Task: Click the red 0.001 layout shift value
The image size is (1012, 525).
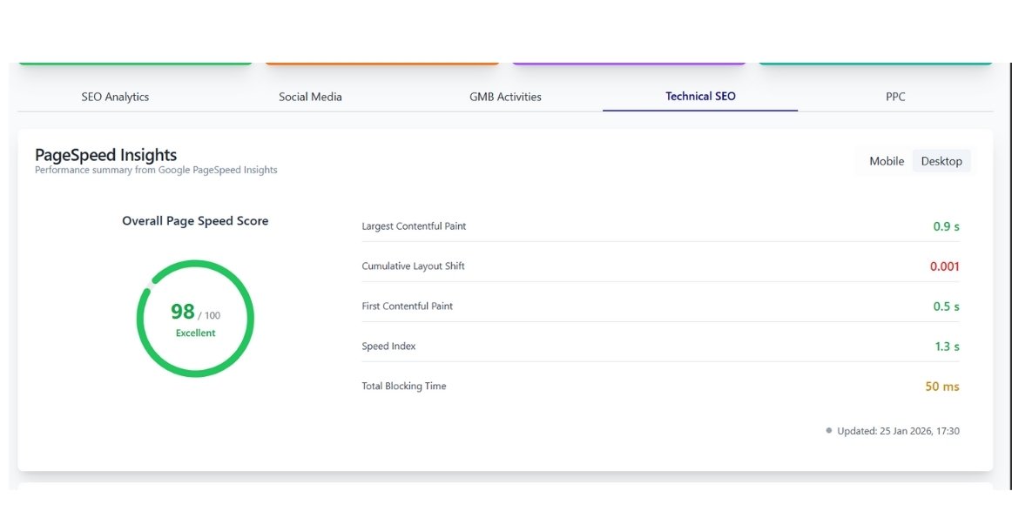Action: point(944,266)
